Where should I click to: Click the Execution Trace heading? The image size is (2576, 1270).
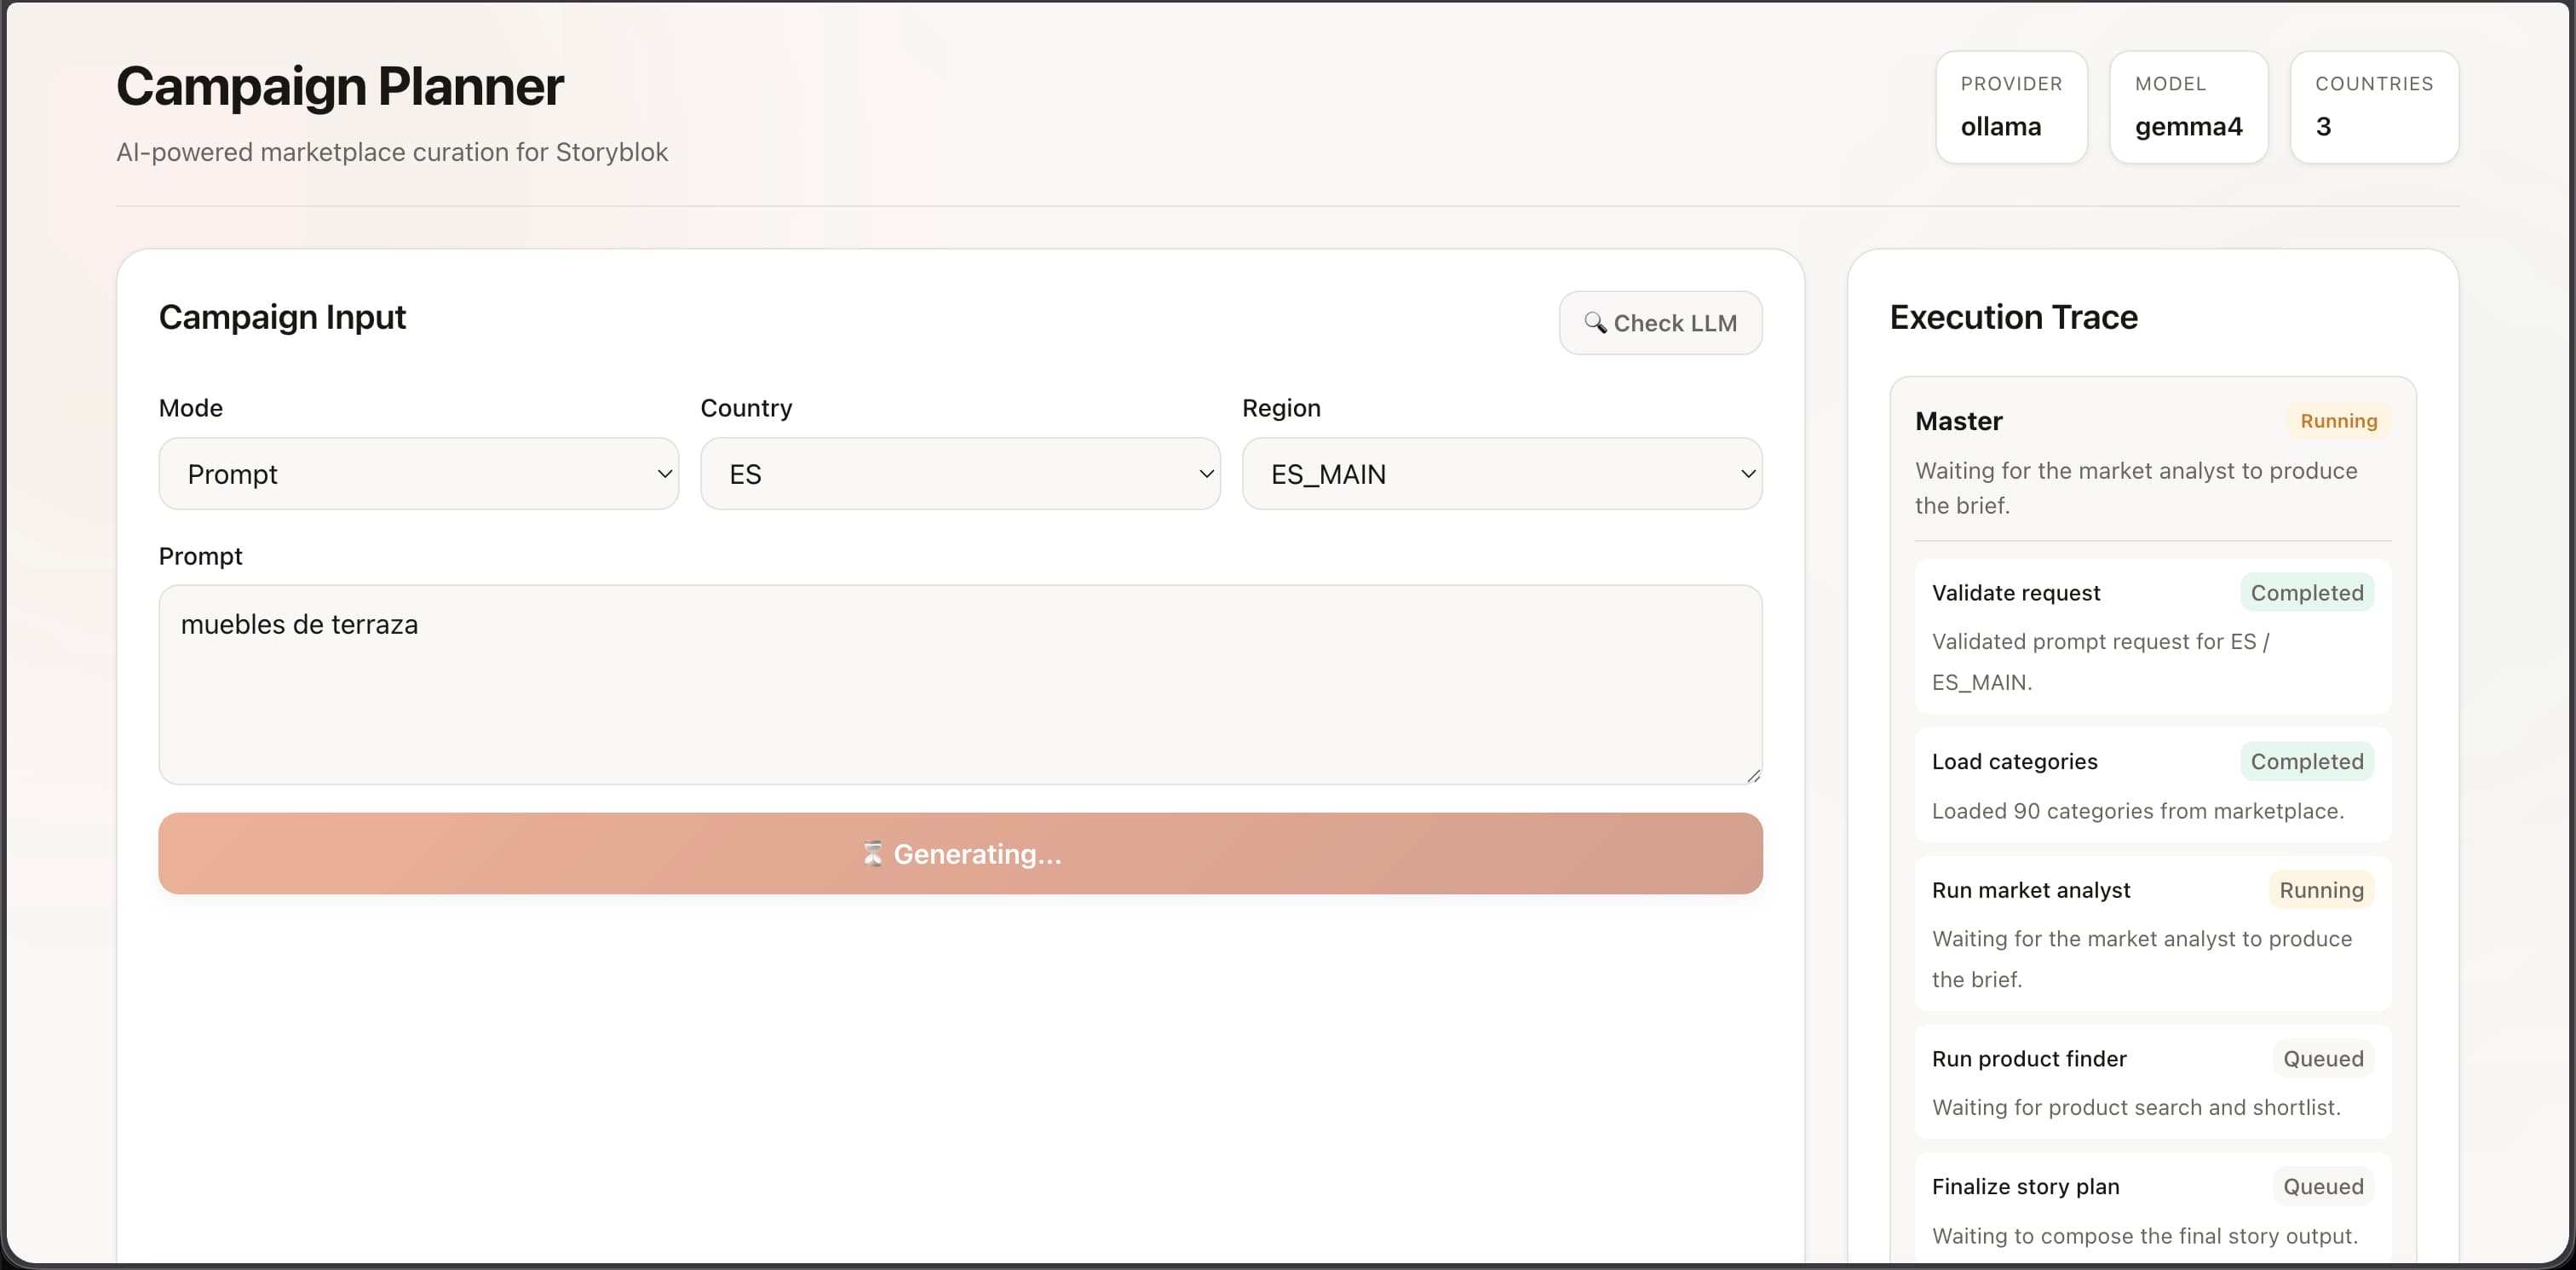pyautogui.click(x=2013, y=317)
